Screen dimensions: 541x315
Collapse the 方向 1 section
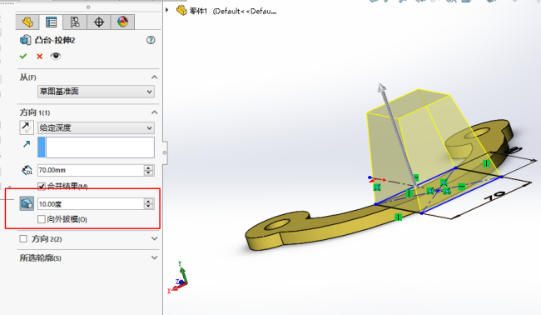point(154,112)
